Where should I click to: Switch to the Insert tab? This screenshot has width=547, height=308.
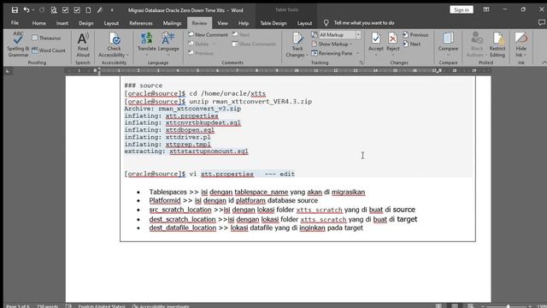[62, 23]
